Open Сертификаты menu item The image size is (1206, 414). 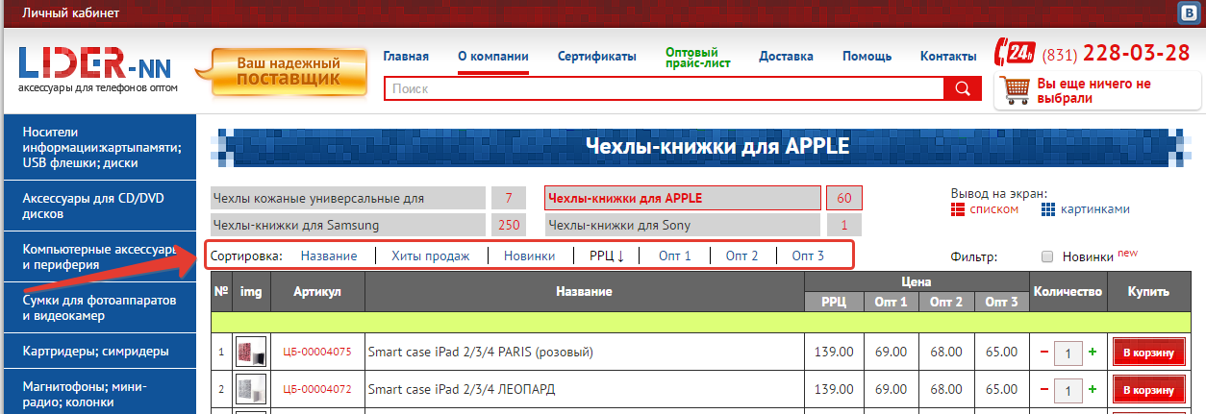[597, 57]
